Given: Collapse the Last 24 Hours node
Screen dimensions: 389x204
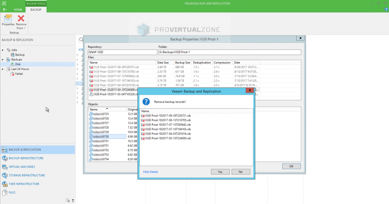Looking at the screenshot, I should tap(3, 69).
